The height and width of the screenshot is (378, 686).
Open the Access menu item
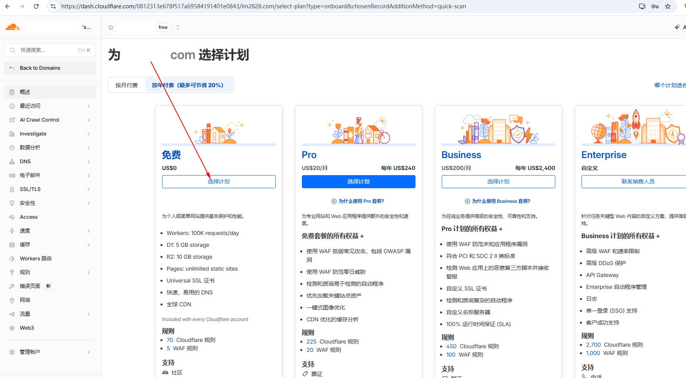click(x=50, y=217)
